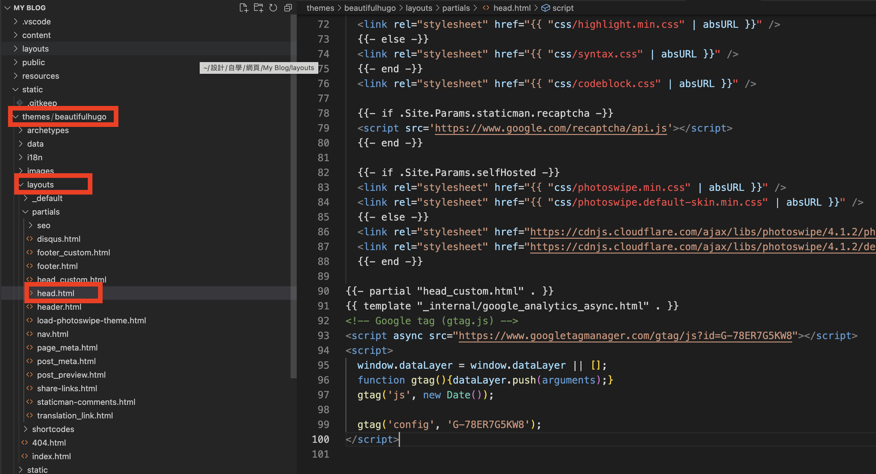Click the layouts breadcrumb segment
Screen dimensions: 876x474
click(x=419, y=8)
